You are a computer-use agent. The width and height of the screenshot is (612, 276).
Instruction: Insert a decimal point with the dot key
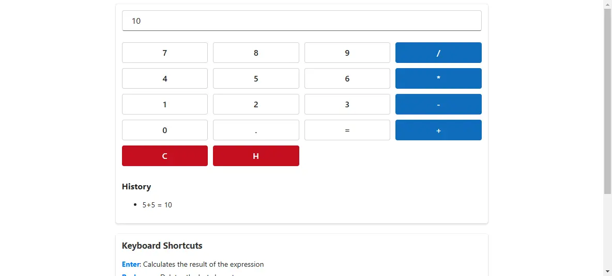256,130
